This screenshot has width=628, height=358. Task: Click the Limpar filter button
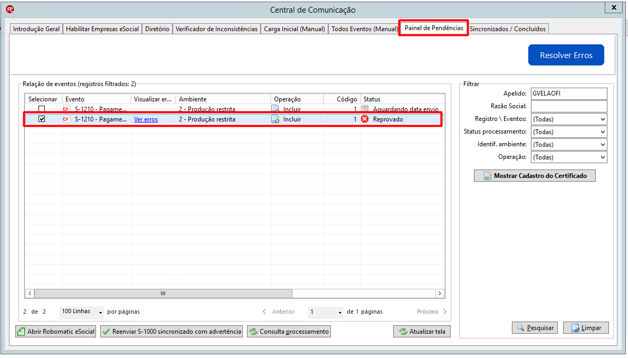point(586,328)
